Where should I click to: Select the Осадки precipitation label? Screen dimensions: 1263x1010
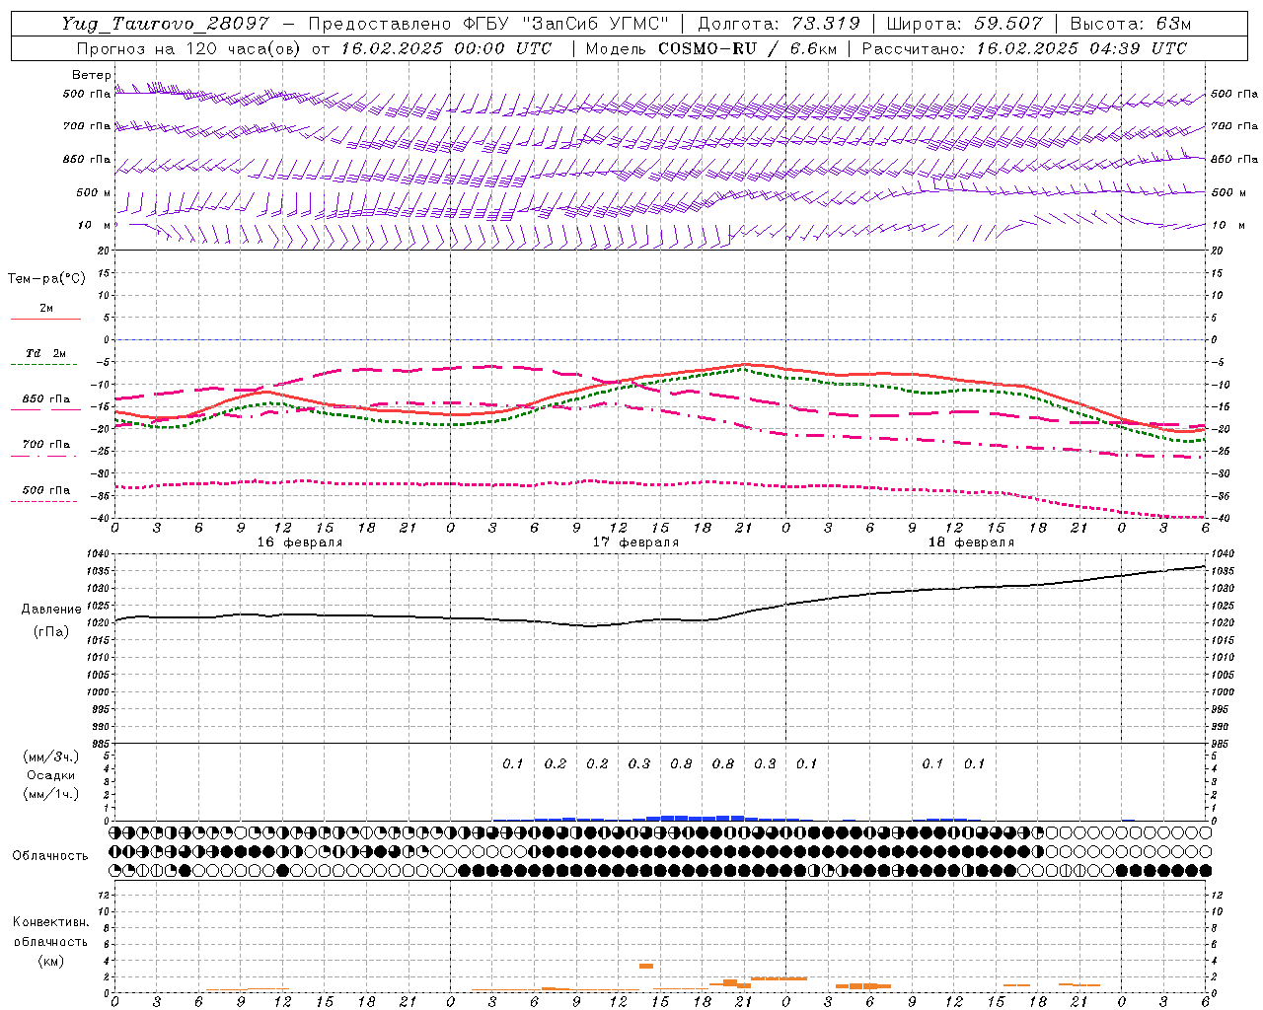[51, 776]
